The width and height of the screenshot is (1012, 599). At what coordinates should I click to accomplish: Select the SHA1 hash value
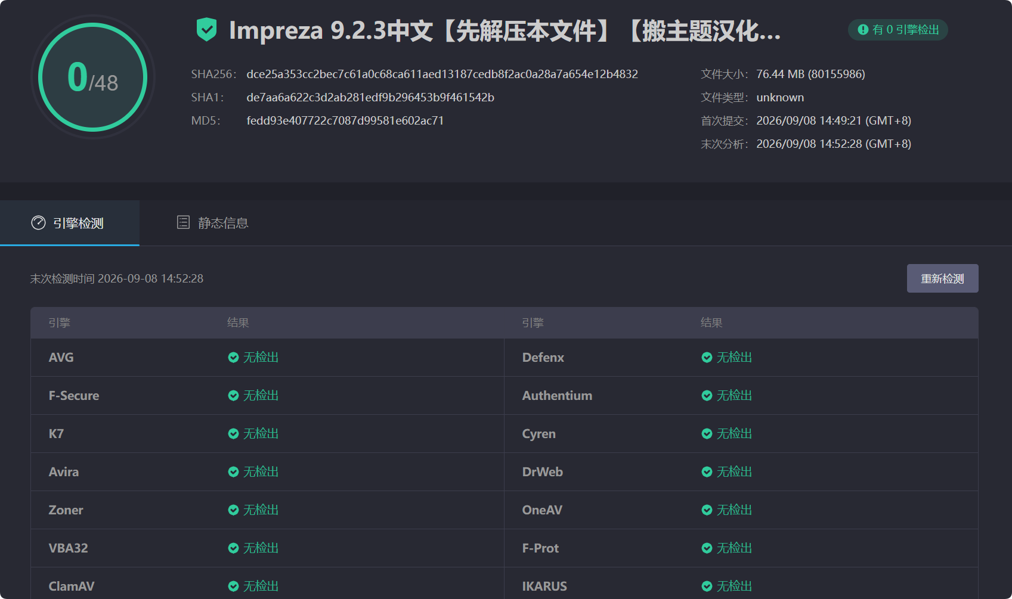(370, 97)
